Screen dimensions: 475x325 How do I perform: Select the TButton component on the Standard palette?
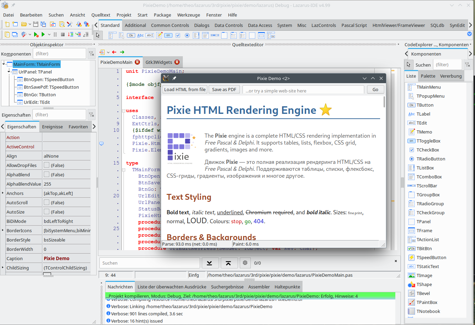pyautogui.click(x=131, y=35)
